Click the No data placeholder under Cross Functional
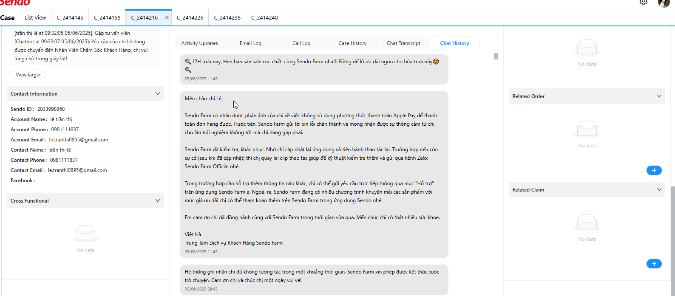 click(x=85, y=240)
